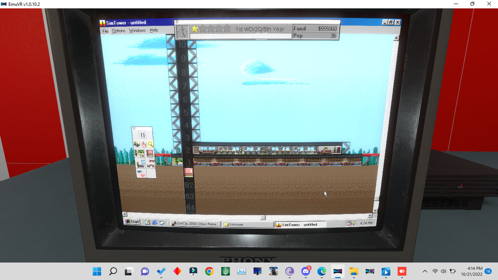Select the coffee cup fast food tool
Viewport: 498px width, 280px height.
[x=142, y=173]
